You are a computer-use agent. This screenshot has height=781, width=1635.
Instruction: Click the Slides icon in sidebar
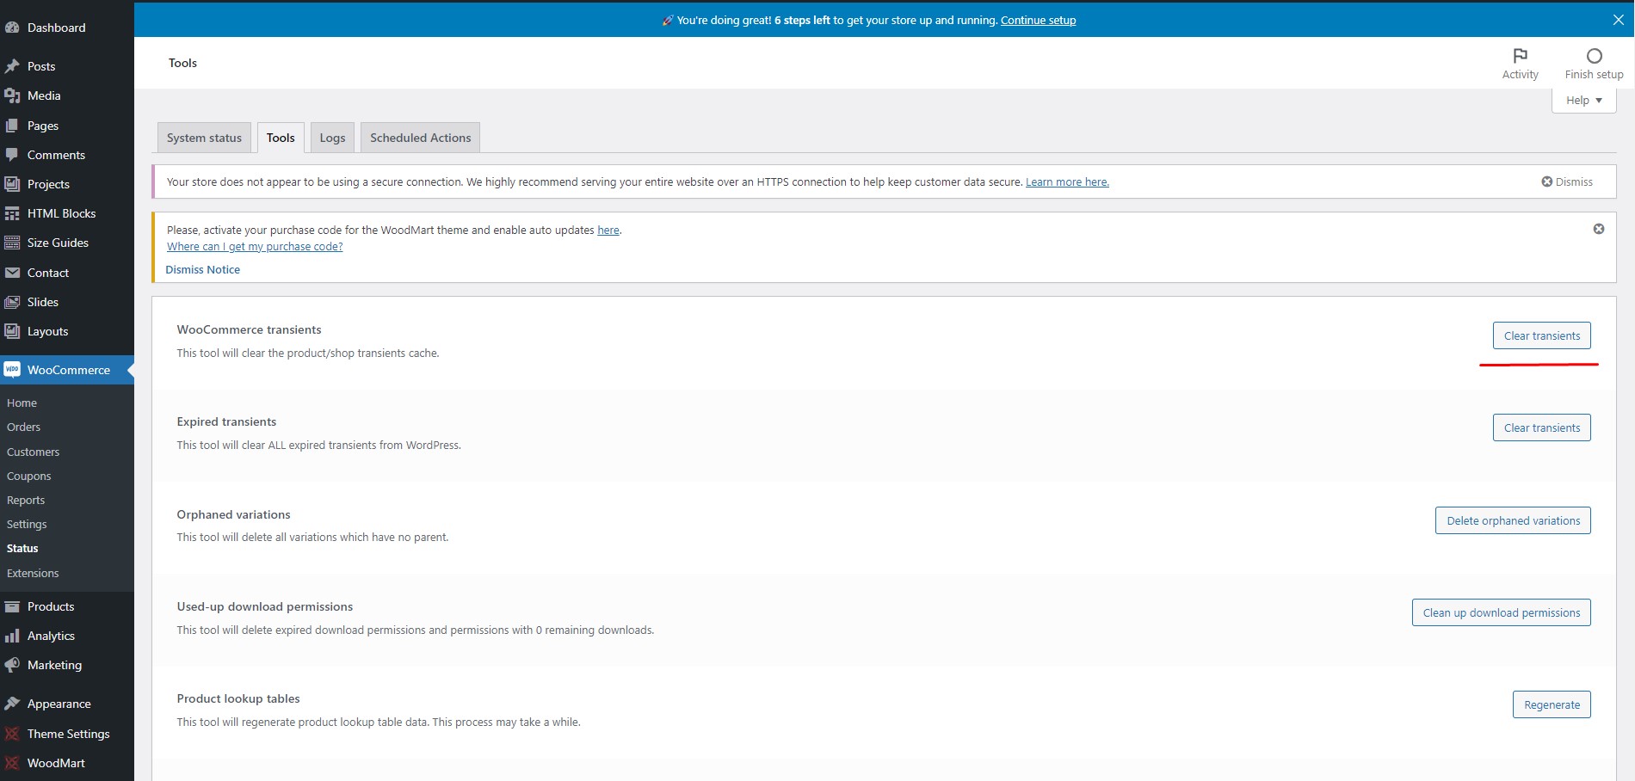pyautogui.click(x=12, y=302)
